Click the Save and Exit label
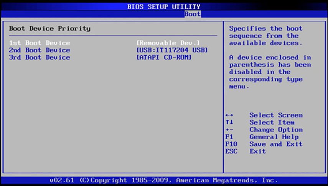 pyautogui.click(x=276, y=144)
